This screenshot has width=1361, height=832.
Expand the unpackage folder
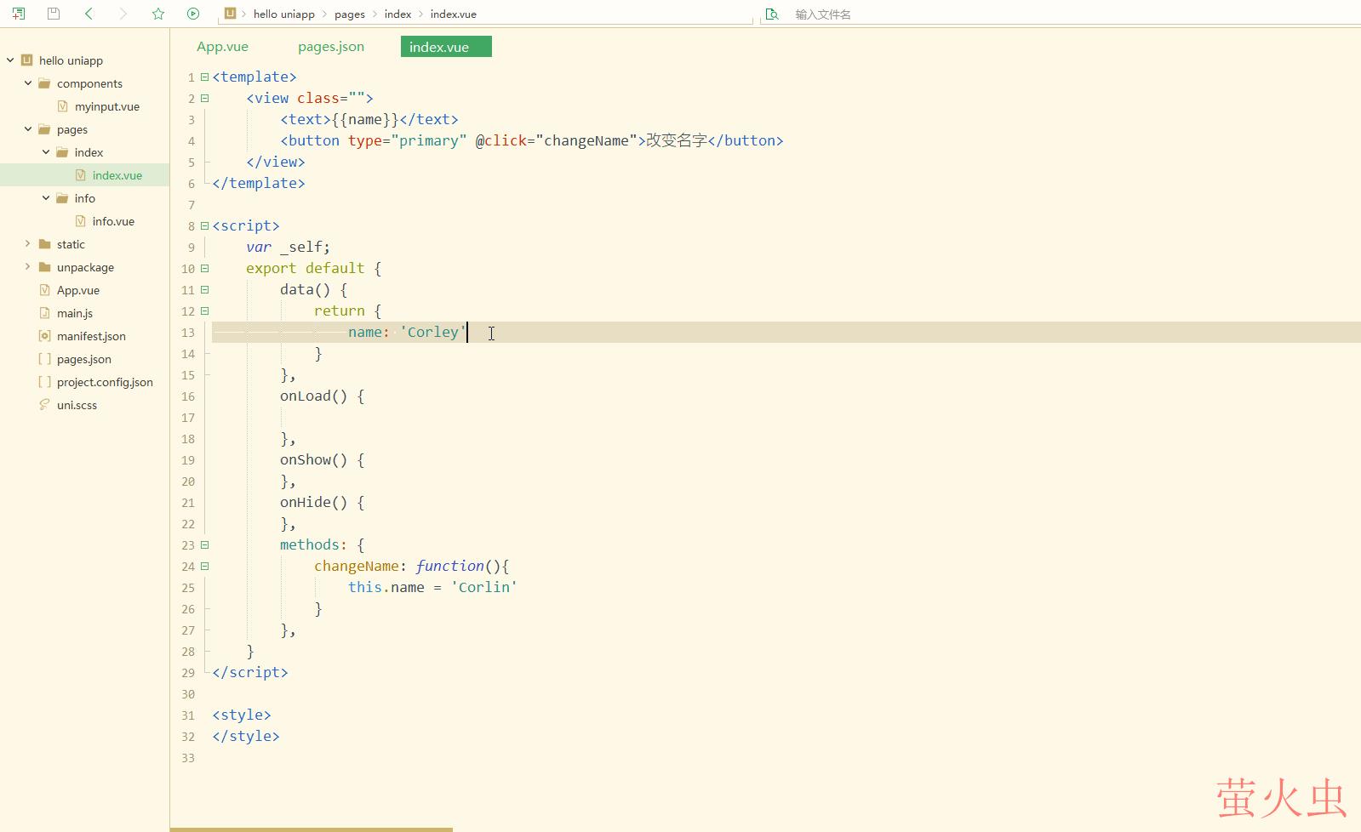(x=28, y=267)
